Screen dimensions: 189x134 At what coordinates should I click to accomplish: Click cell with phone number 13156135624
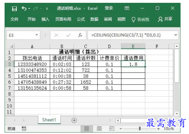[x=32, y=88]
